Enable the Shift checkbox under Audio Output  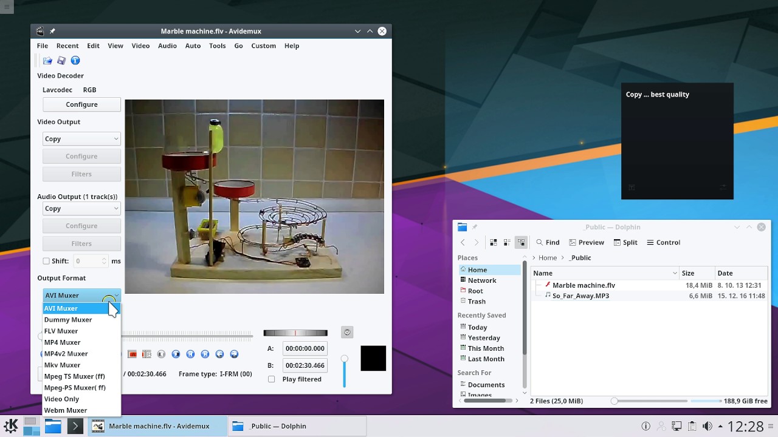click(x=46, y=261)
